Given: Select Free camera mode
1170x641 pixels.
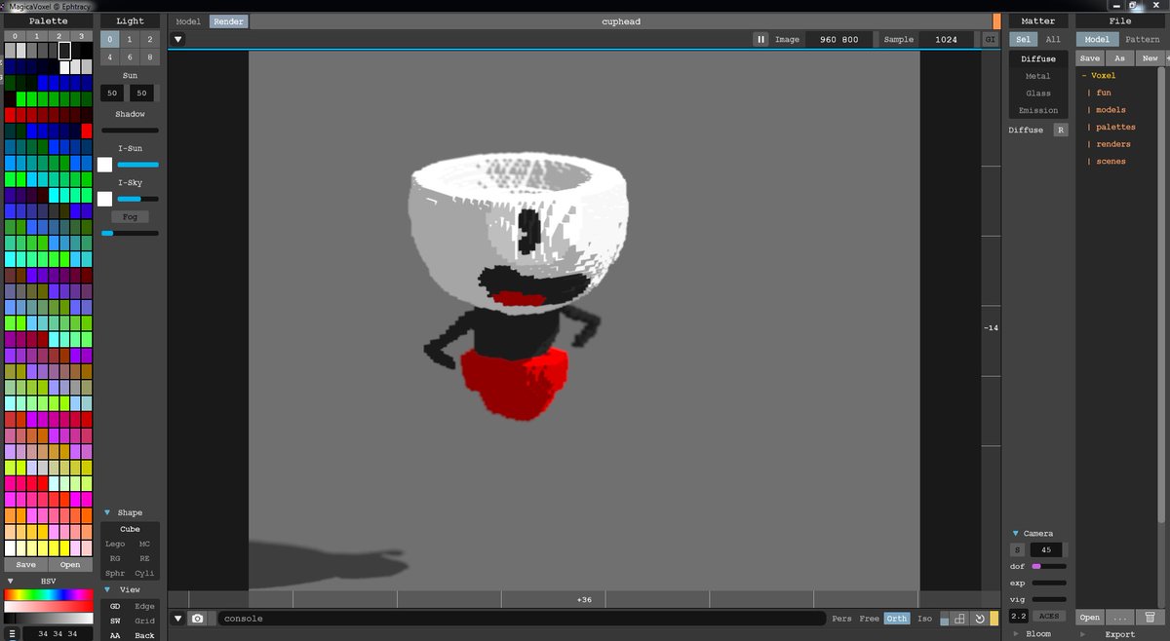Looking at the screenshot, I should (x=869, y=619).
